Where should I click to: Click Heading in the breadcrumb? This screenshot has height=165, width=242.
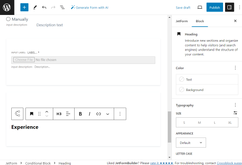tap(65, 163)
